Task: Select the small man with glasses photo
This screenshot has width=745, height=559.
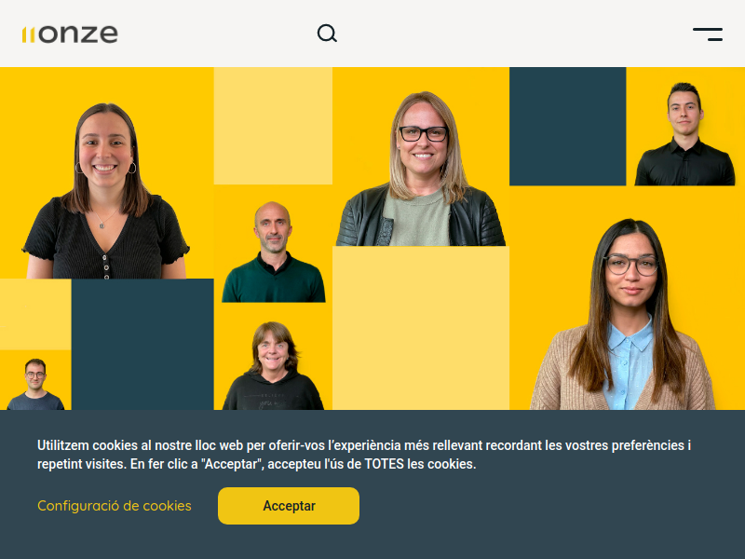Action: 35,384
